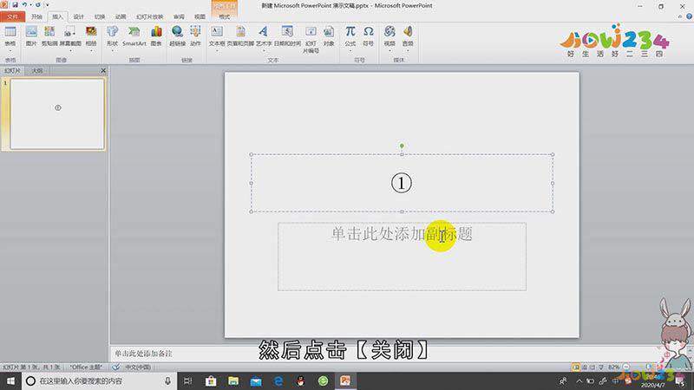This screenshot has height=390, width=694.
Task: Open the symbol (Omega) dialog
Action: pyautogui.click(x=368, y=36)
